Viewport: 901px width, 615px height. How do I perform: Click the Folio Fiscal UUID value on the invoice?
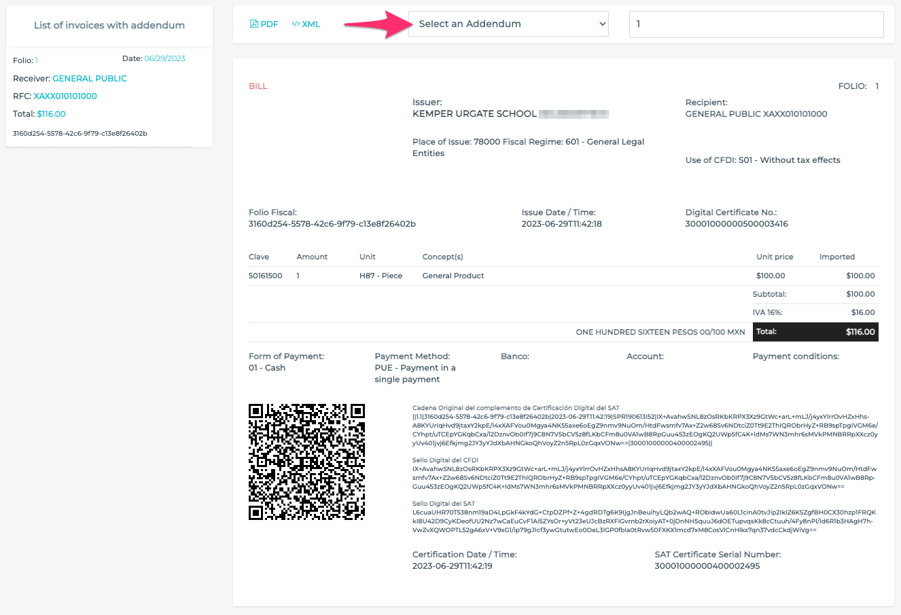332,224
